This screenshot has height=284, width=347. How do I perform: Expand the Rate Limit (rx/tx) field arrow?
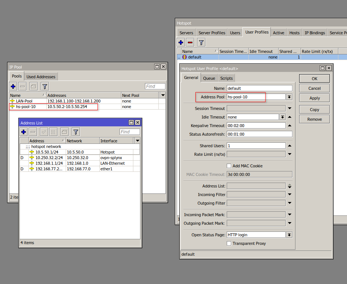point(289,154)
